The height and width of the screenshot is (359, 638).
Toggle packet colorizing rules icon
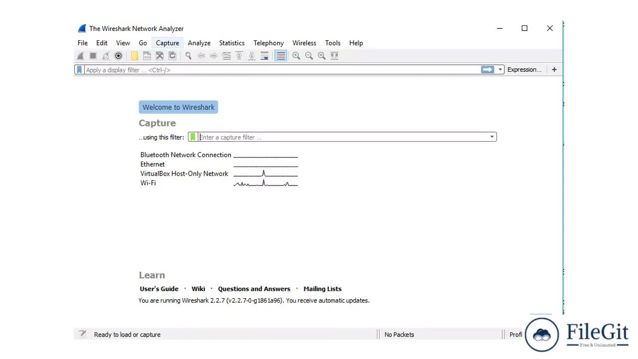(x=281, y=56)
